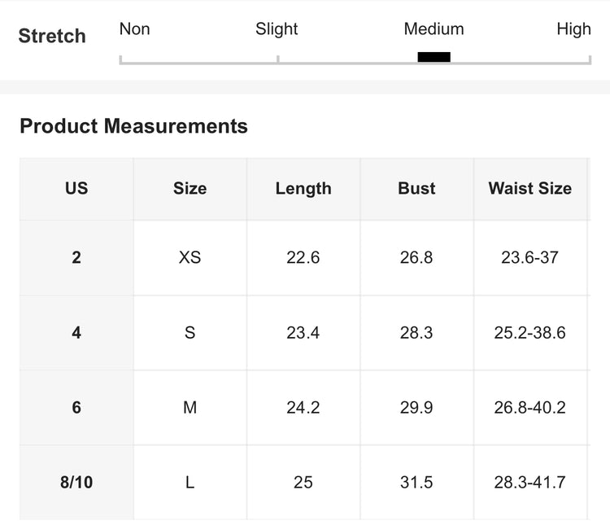Click the US size 4 row header
Viewport: 610px width, 525px height.
point(76,332)
